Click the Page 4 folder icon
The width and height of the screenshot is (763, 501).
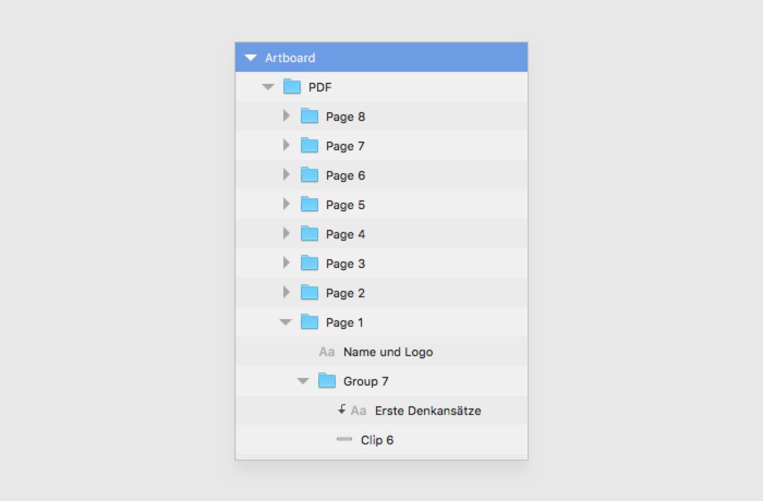pos(310,234)
